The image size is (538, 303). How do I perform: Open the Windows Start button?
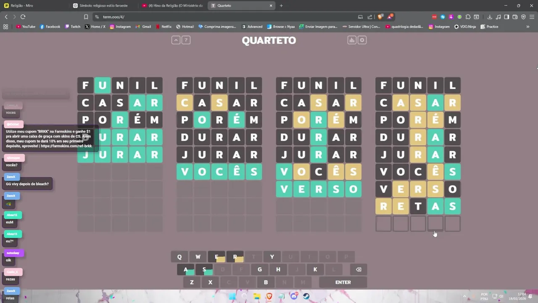click(232, 296)
